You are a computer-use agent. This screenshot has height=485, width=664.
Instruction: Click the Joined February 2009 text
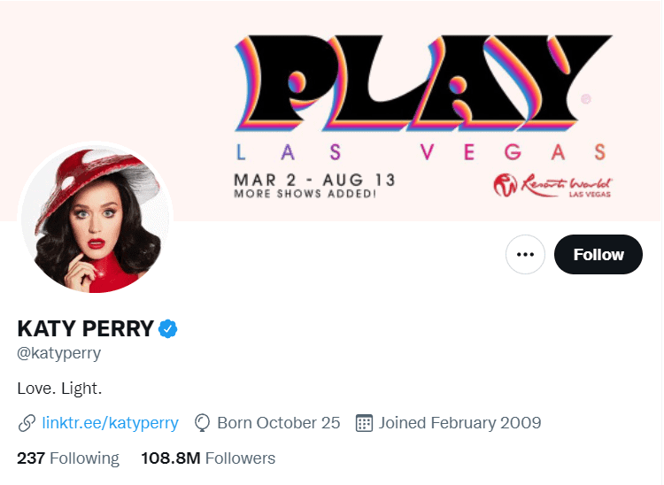pyautogui.click(x=459, y=423)
